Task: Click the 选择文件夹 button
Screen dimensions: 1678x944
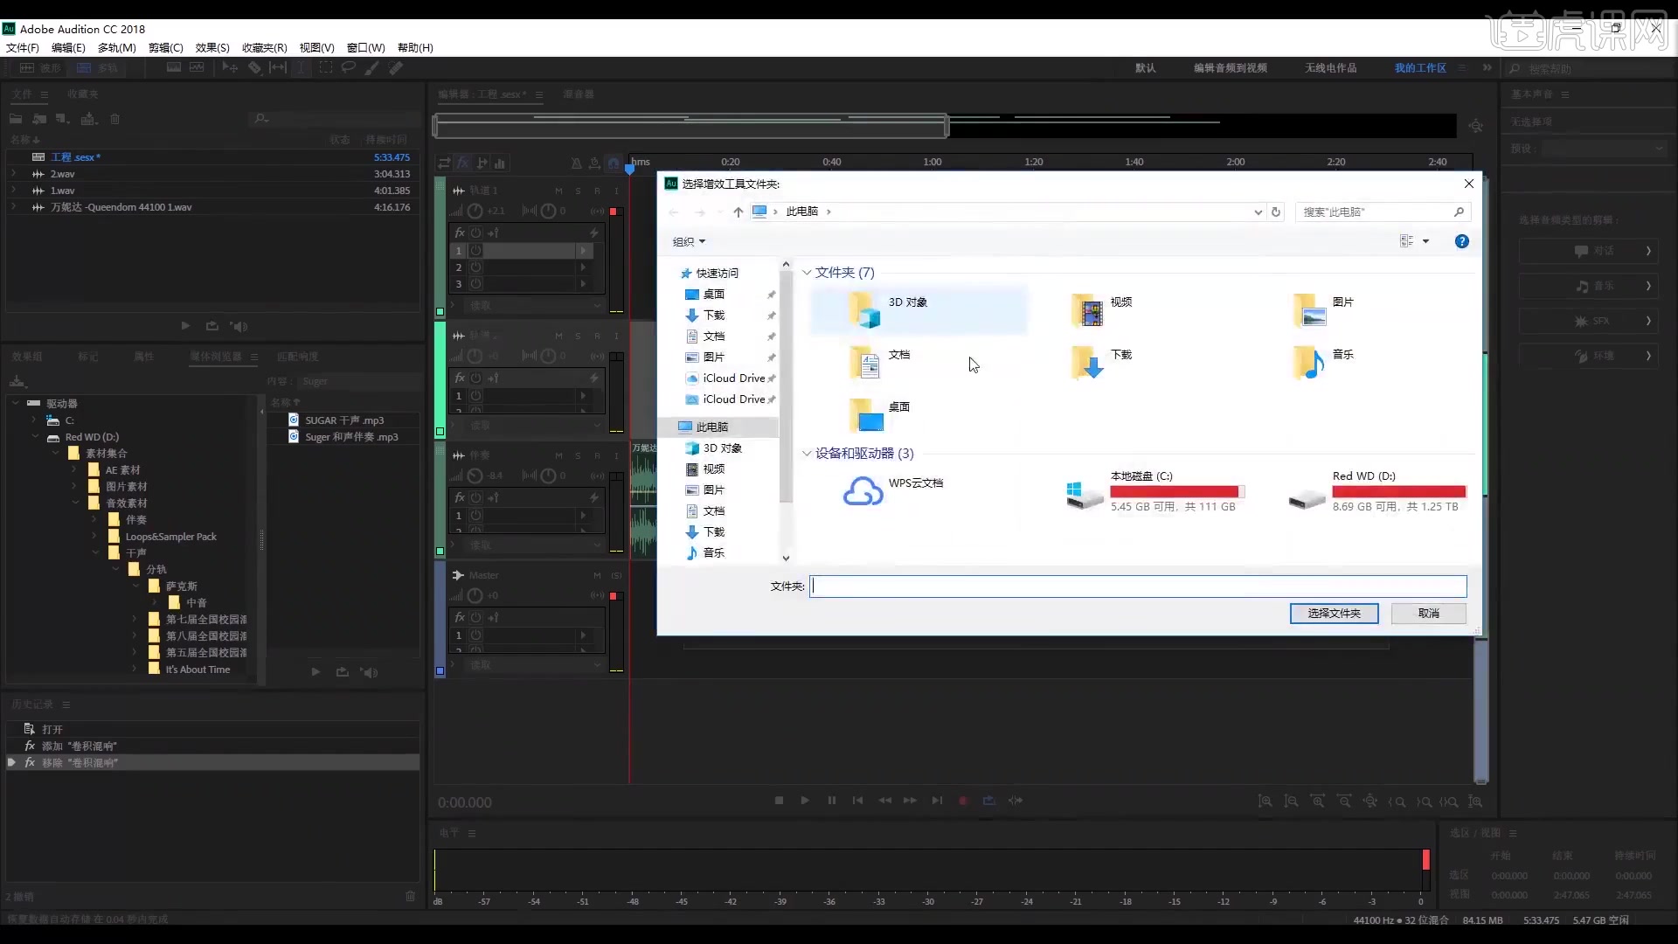Action: click(1334, 614)
